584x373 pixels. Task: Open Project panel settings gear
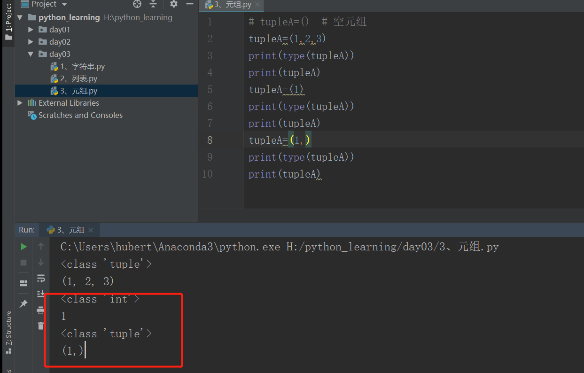(174, 4)
